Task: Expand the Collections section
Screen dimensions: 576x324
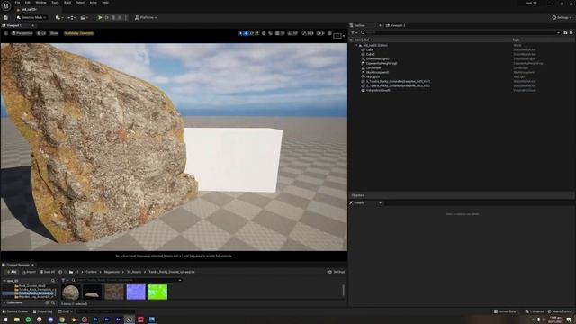Action: (4, 302)
